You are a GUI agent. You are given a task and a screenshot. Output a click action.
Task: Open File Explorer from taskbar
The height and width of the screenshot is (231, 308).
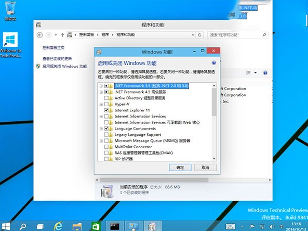(x=77, y=226)
